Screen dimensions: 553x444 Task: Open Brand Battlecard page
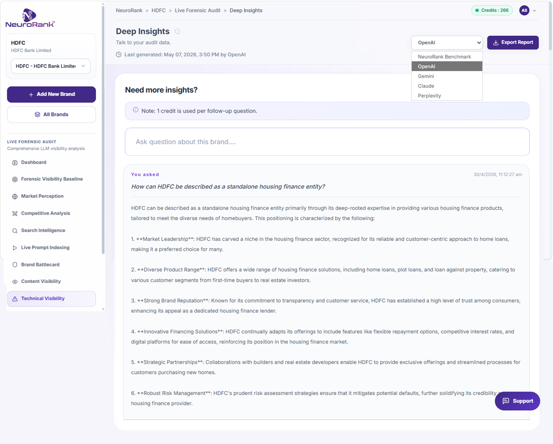coord(51,265)
